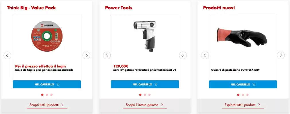This screenshot has width=290, height=114.
Task: Show previous product in Think Big carousel
Action: pos(7,55)
